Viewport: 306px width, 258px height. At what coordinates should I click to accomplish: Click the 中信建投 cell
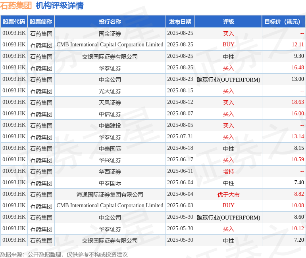tap(110, 126)
